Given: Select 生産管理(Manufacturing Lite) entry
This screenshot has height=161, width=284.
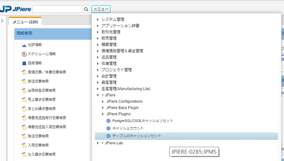Looking at the screenshot, I should tap(126, 89).
